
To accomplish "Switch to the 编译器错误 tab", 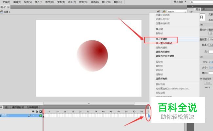I will 18,107.
